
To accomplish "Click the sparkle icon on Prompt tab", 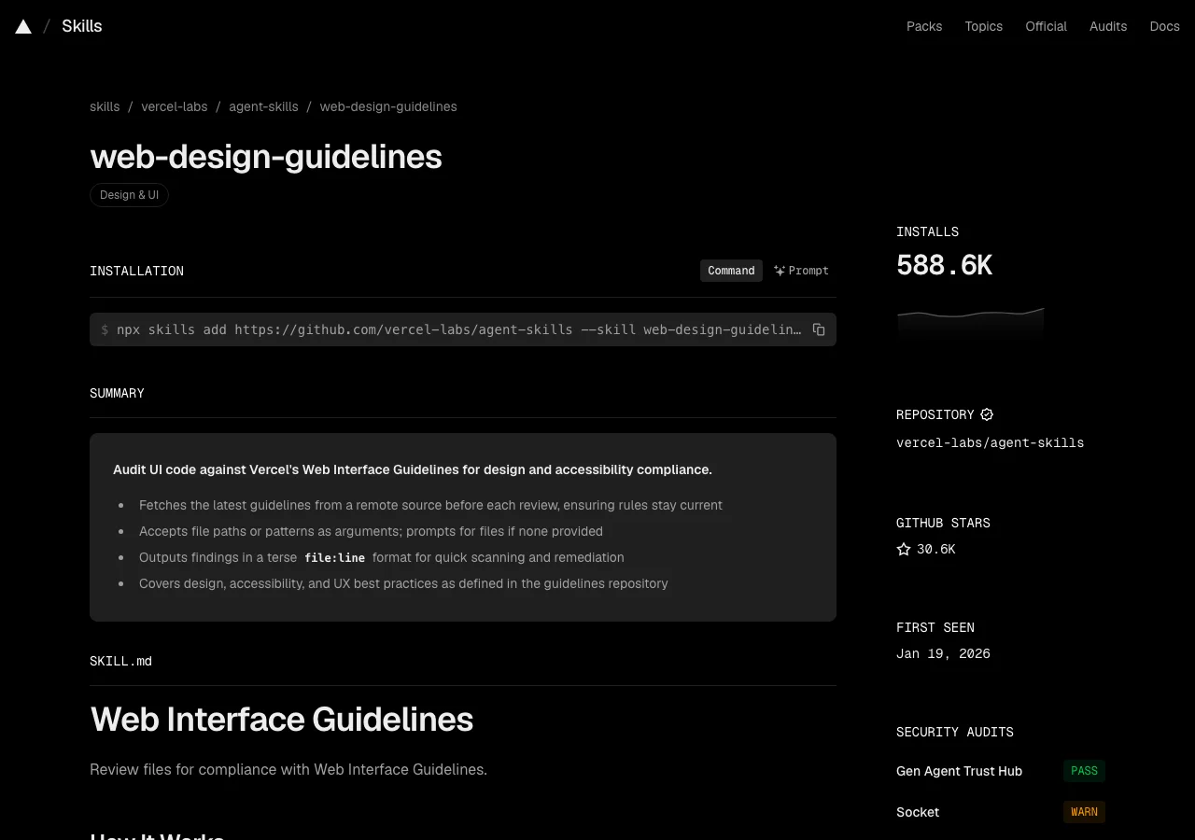I will tap(780, 271).
